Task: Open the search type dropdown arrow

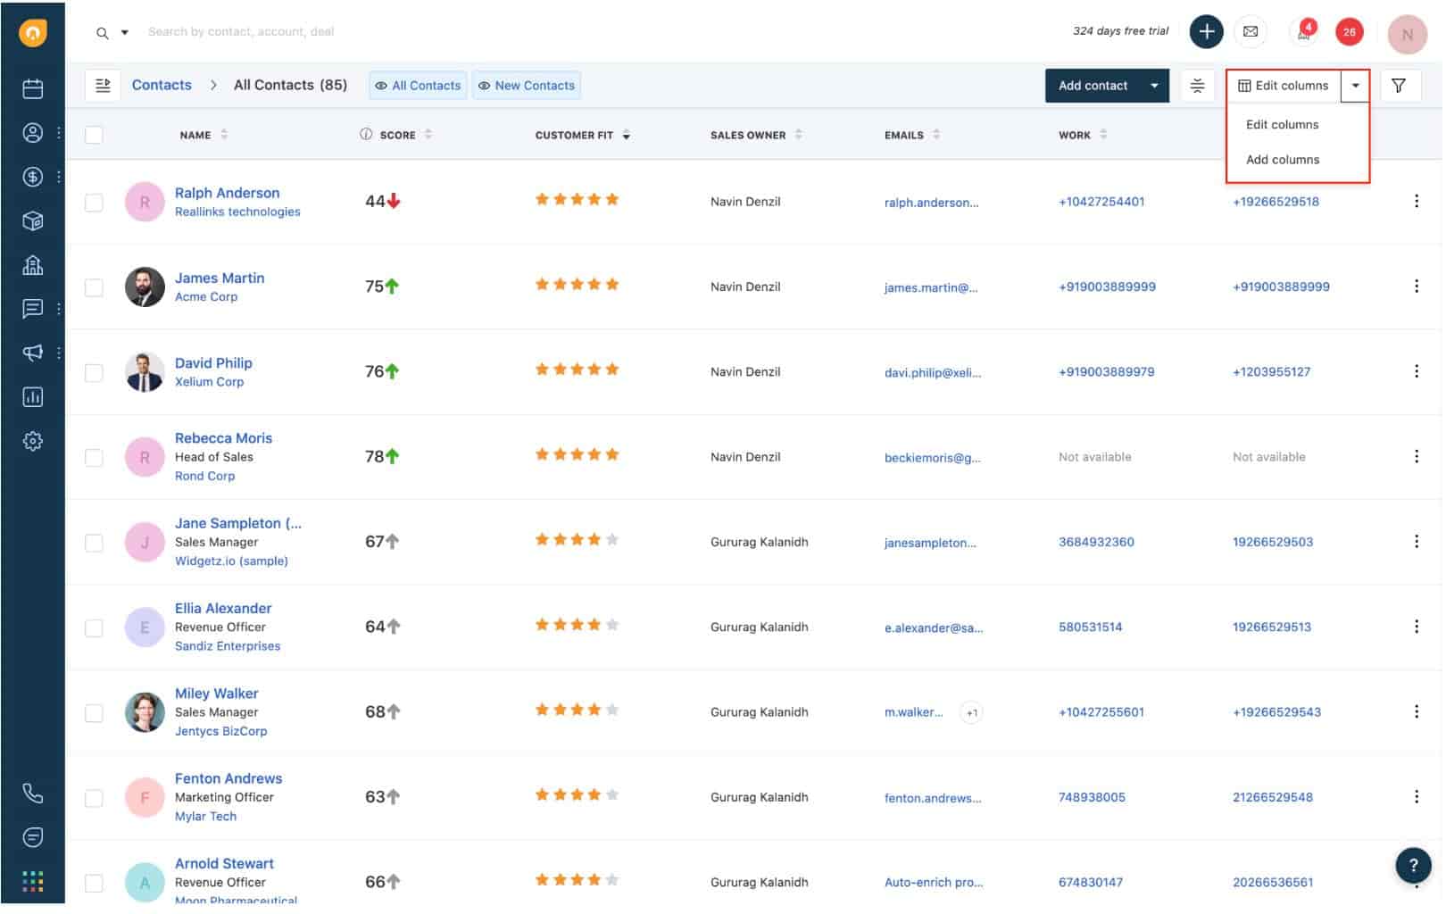Action: point(125,33)
